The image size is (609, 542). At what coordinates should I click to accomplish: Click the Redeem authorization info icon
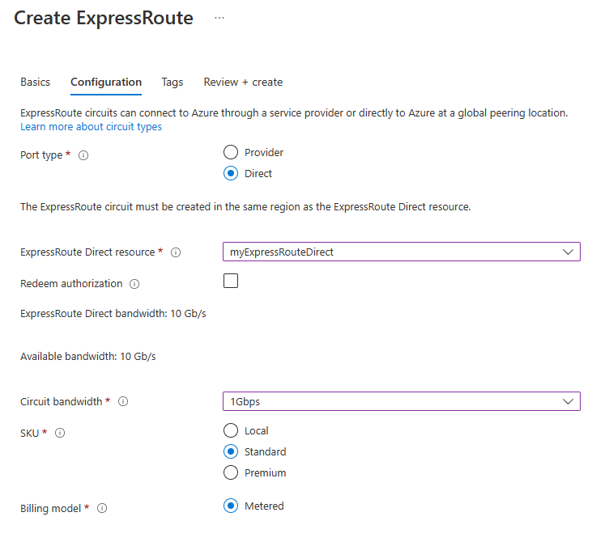click(134, 284)
